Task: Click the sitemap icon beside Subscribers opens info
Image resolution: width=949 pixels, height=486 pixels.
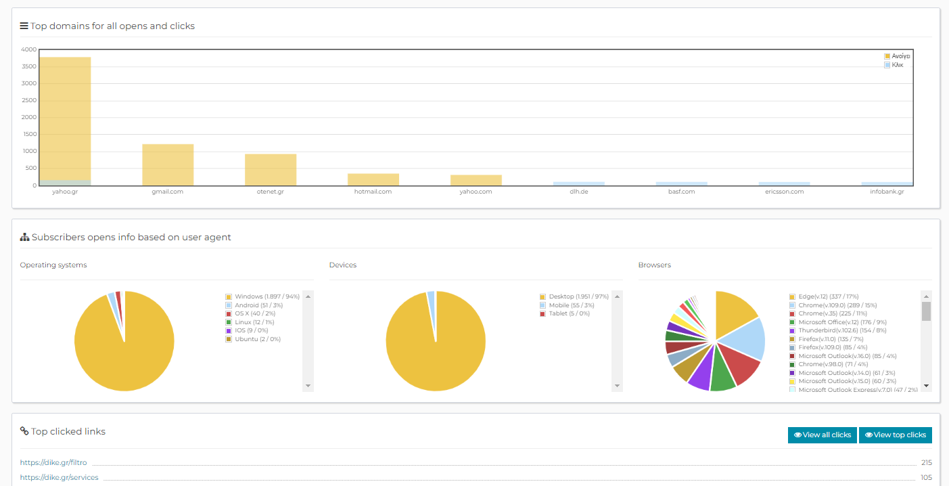Action: pyautogui.click(x=25, y=237)
